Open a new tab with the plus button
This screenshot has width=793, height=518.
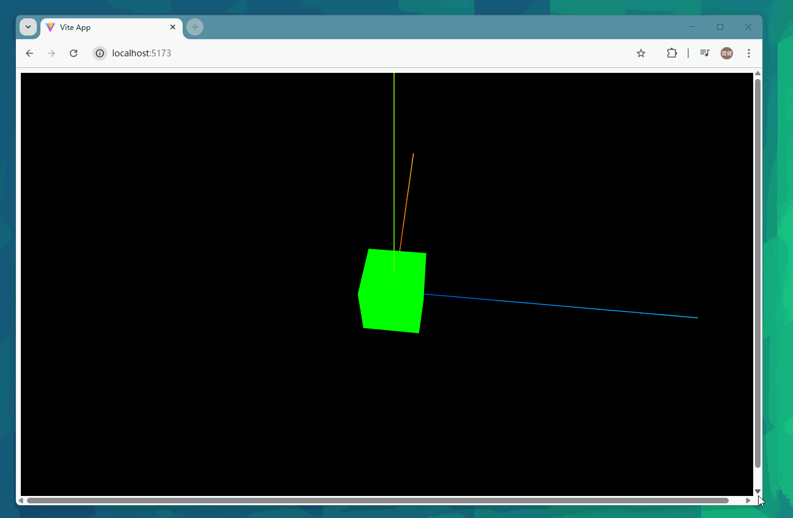pyautogui.click(x=195, y=28)
